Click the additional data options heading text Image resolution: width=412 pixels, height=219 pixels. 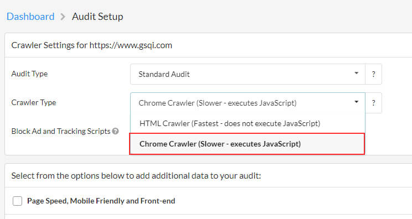pyautogui.click(x=136, y=175)
